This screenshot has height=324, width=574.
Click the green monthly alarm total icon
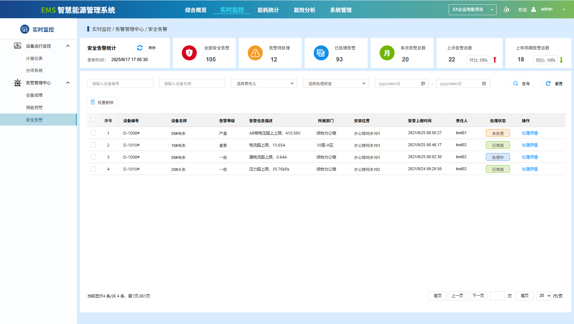tap(387, 53)
